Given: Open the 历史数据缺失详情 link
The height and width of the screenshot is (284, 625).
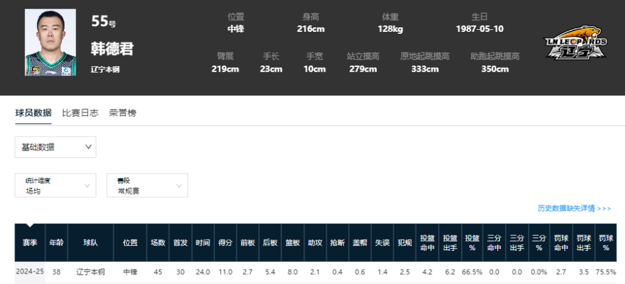Looking at the screenshot, I should pyautogui.click(x=574, y=209).
